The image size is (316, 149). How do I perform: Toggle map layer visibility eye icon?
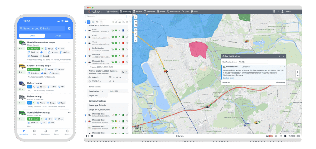136,21
